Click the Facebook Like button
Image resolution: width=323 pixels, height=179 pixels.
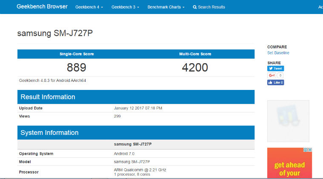click(x=276, y=82)
